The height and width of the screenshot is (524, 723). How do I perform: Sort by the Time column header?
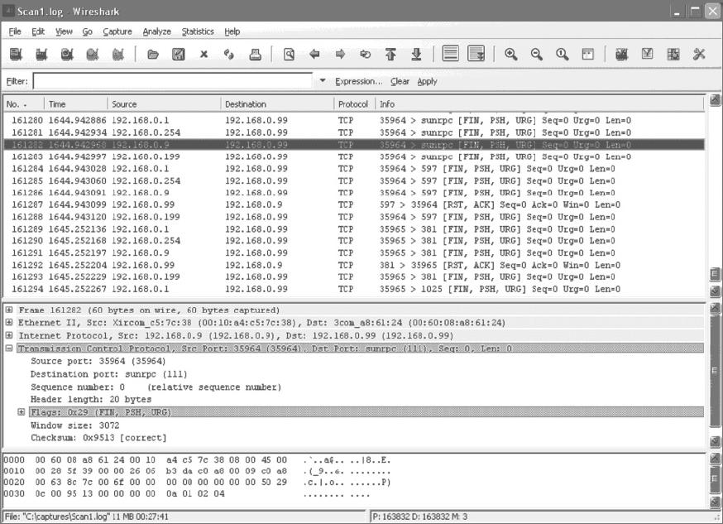(x=75, y=104)
